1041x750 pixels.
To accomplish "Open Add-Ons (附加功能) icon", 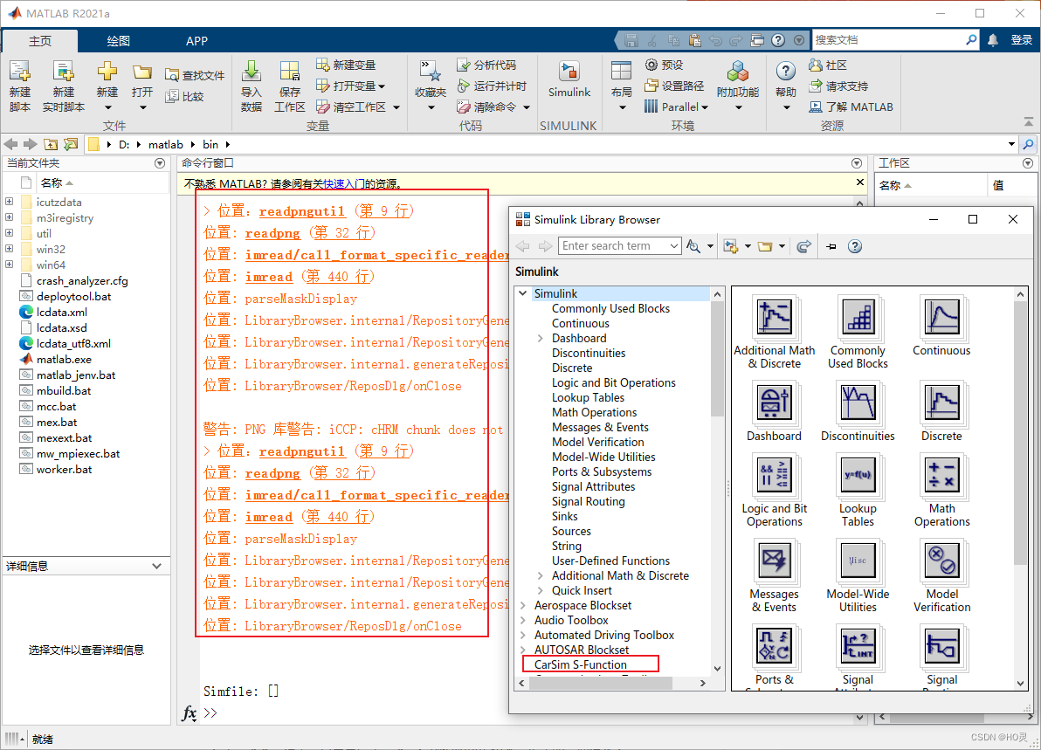I will tap(738, 72).
